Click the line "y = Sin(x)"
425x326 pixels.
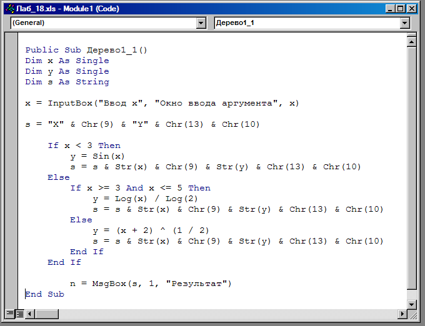[97, 156]
